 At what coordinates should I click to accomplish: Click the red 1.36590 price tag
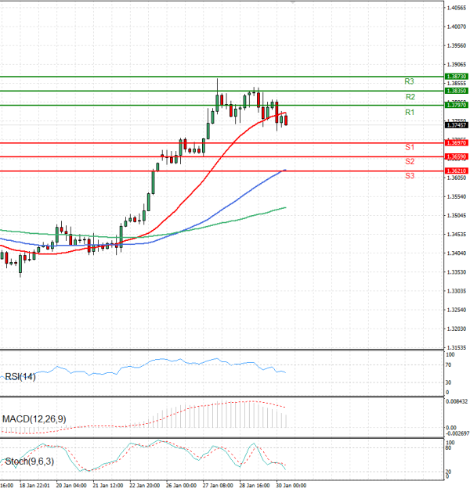[x=456, y=157]
